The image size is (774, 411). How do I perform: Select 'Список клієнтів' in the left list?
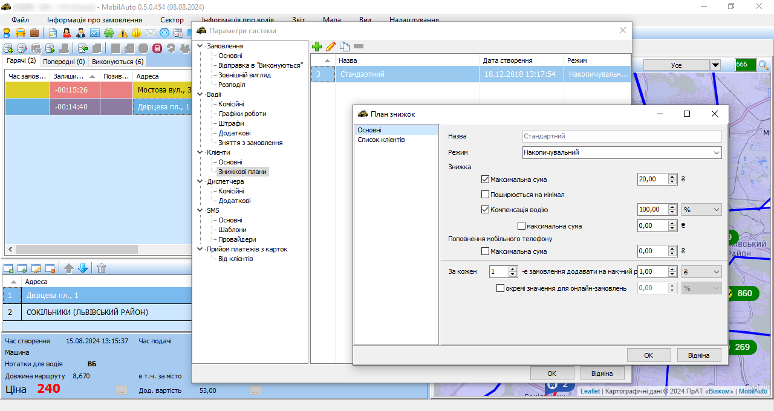coord(381,140)
